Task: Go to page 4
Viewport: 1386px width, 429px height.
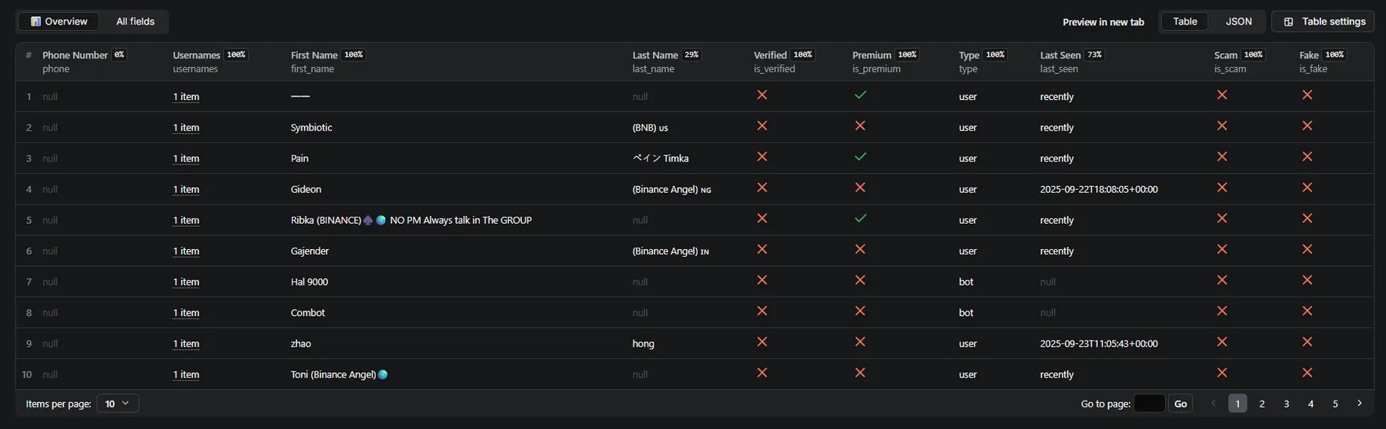Action: click(1311, 404)
